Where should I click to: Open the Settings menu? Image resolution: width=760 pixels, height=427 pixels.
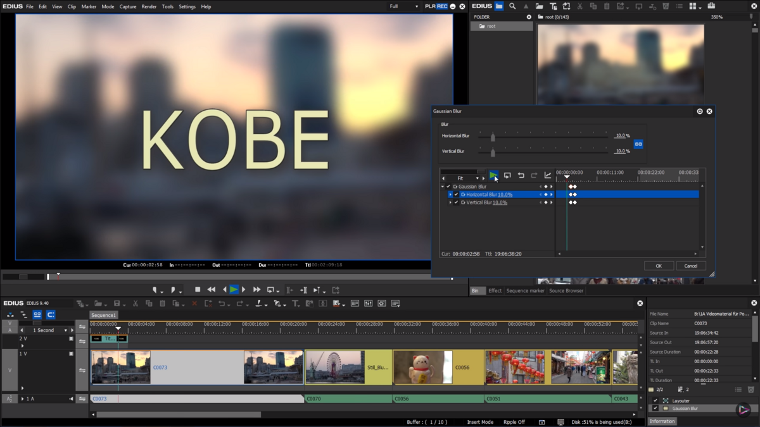pos(187,6)
